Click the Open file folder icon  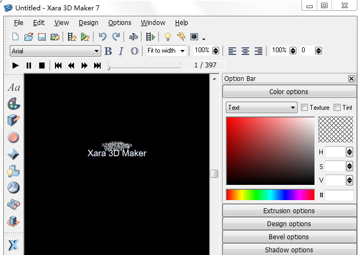(29, 37)
